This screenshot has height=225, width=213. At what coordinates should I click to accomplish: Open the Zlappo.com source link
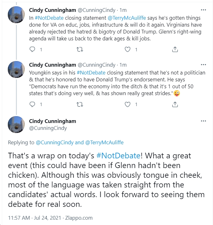point(79,218)
